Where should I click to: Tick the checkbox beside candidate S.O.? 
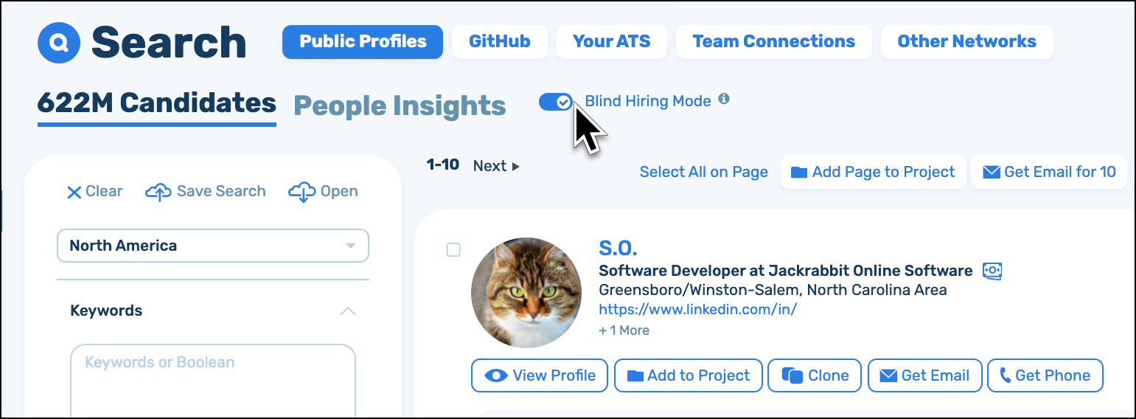453,250
